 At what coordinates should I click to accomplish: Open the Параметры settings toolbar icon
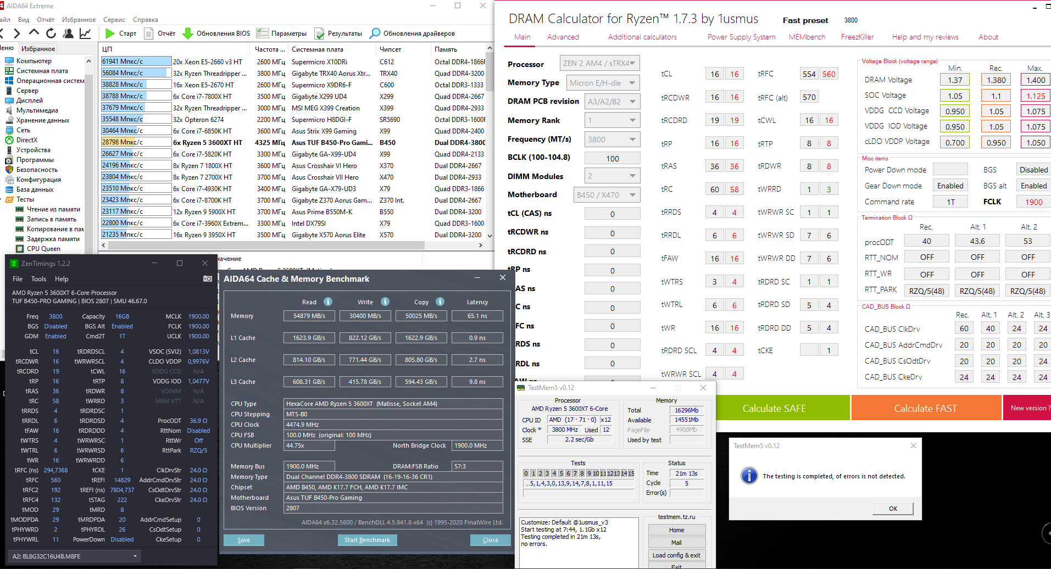pos(262,34)
